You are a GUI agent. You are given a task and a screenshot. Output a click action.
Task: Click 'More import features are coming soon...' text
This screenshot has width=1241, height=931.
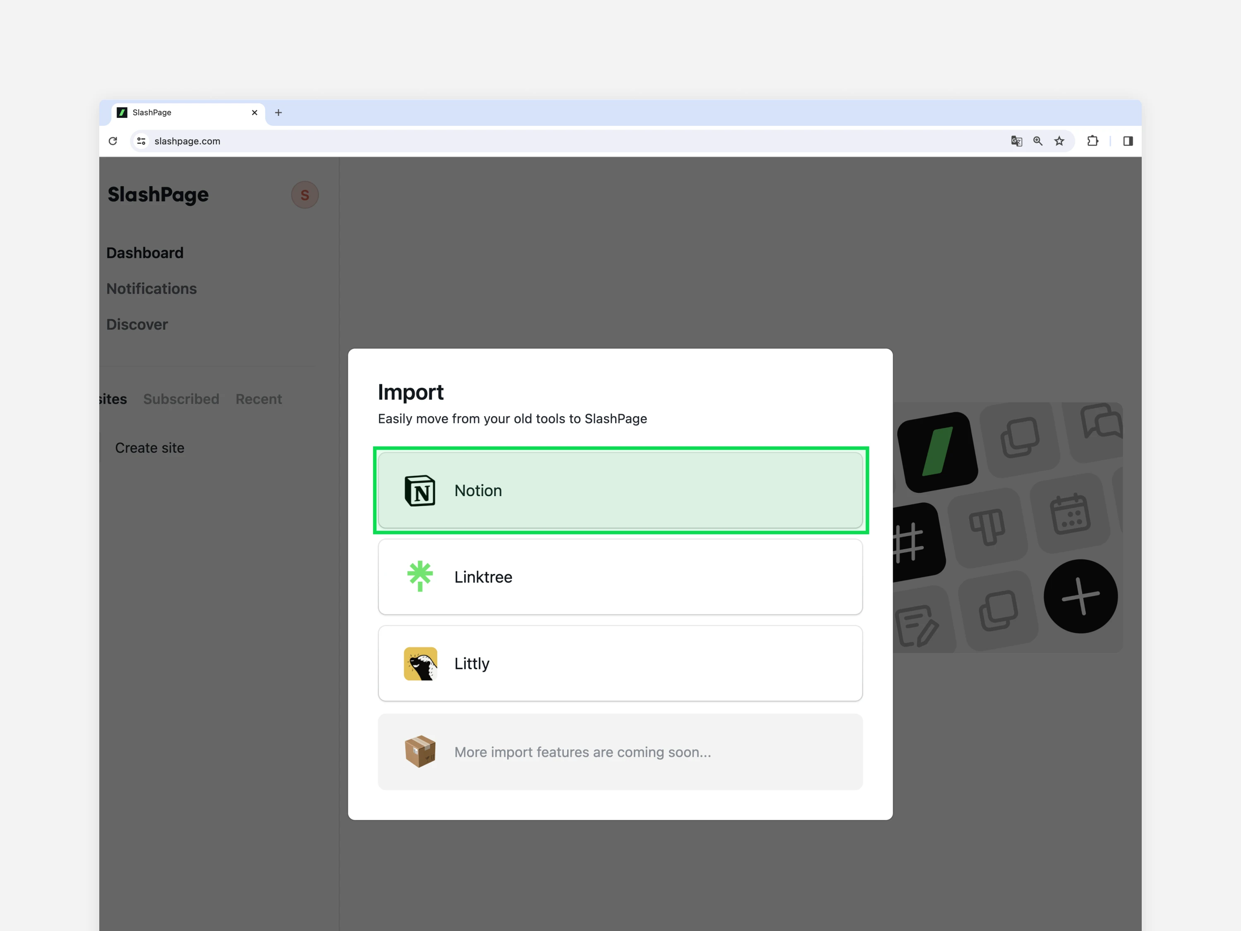tap(582, 752)
